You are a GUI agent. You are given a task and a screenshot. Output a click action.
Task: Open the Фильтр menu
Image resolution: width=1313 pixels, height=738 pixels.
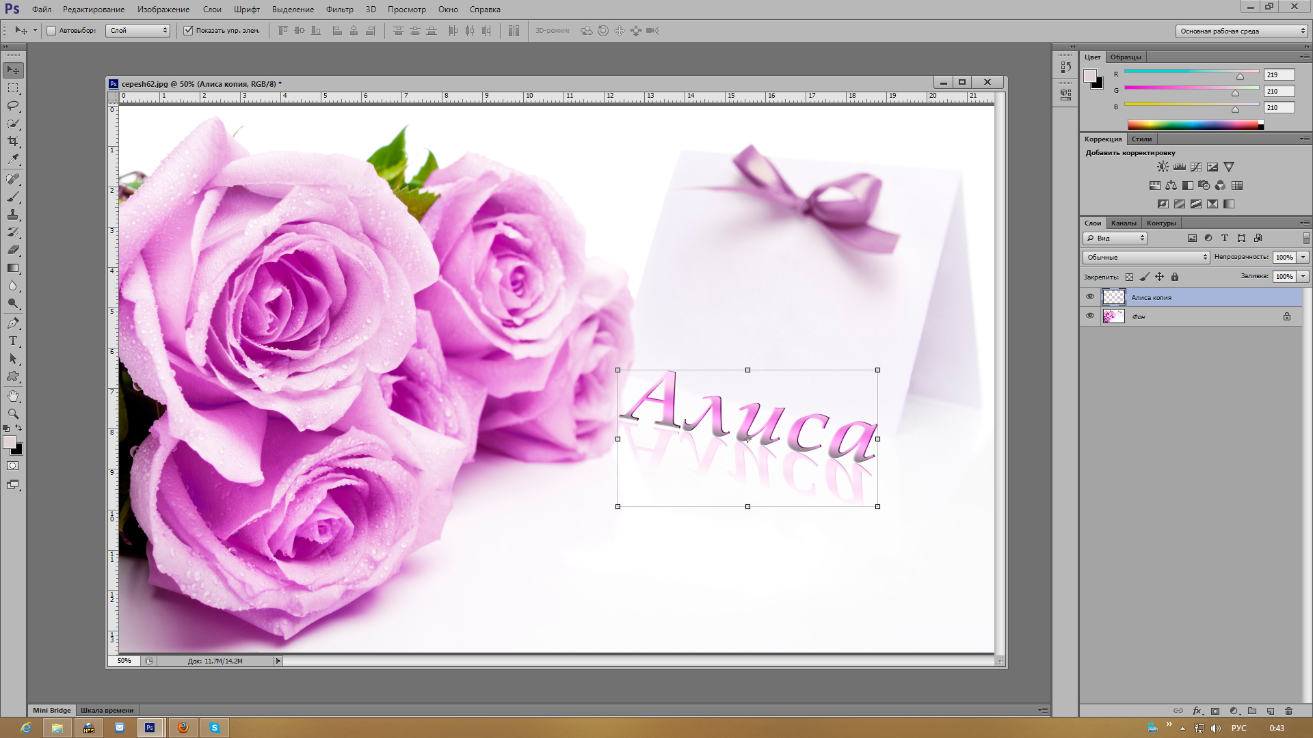[339, 10]
